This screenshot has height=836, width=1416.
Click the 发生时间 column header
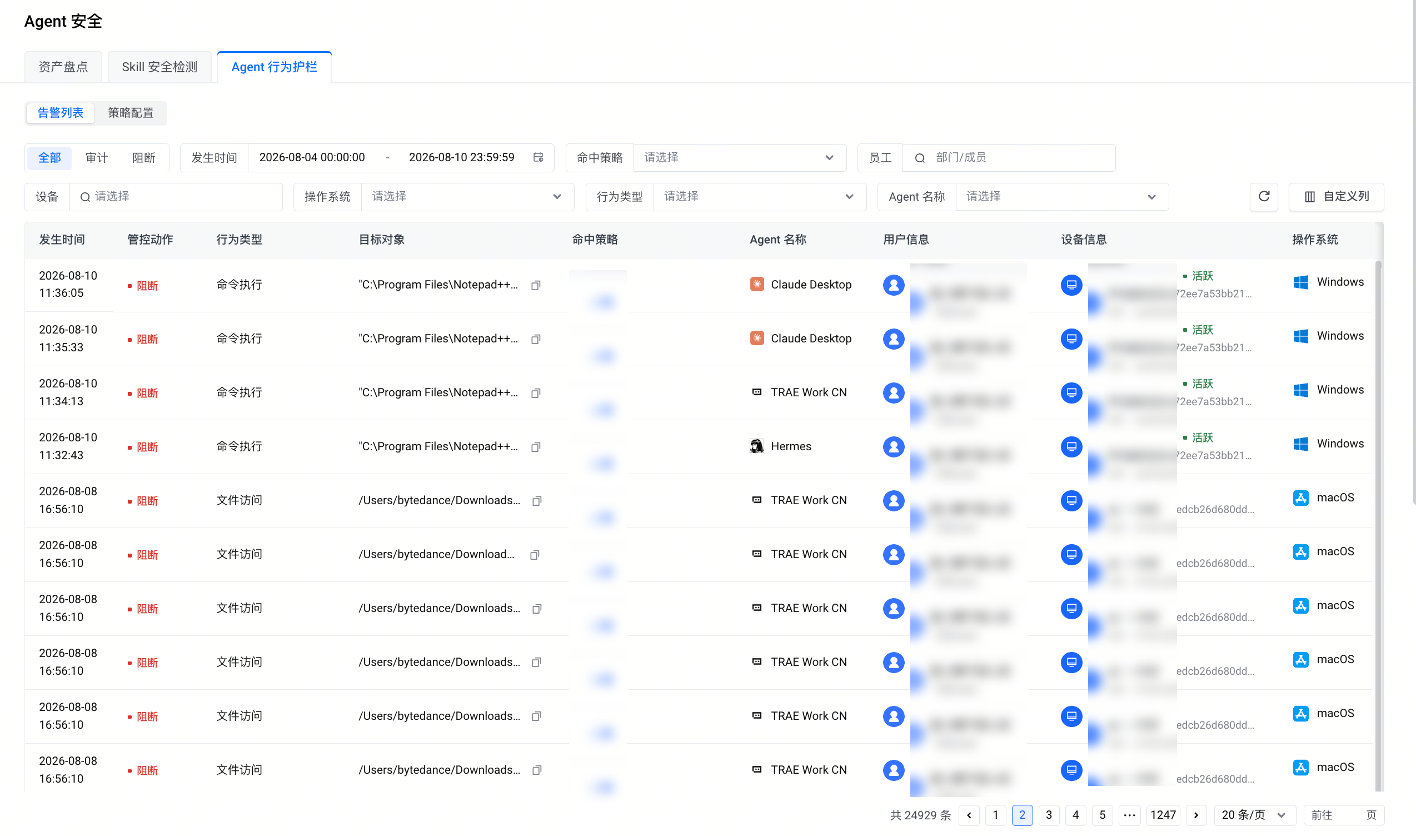62,240
